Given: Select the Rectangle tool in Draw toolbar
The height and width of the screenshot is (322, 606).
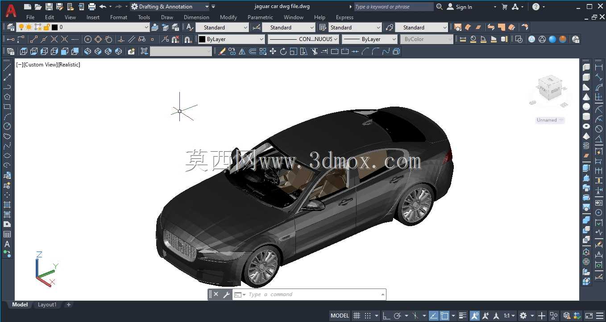Looking at the screenshot, I should [7, 107].
